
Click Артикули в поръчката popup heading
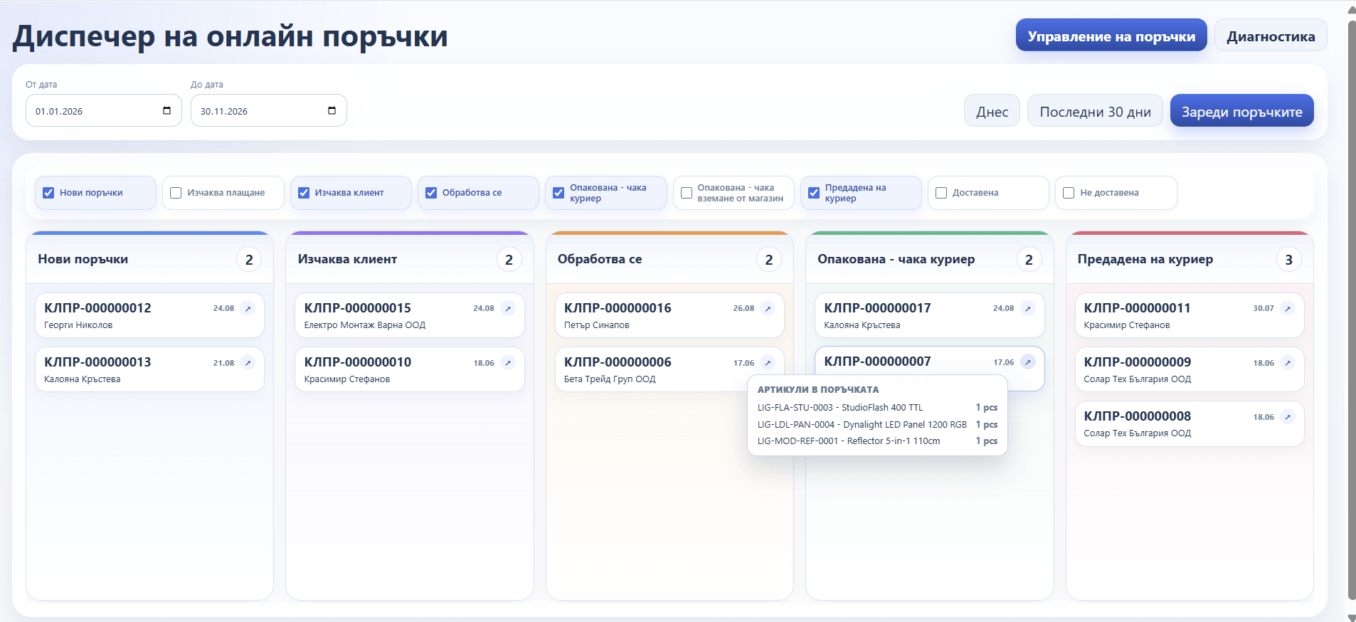click(818, 390)
